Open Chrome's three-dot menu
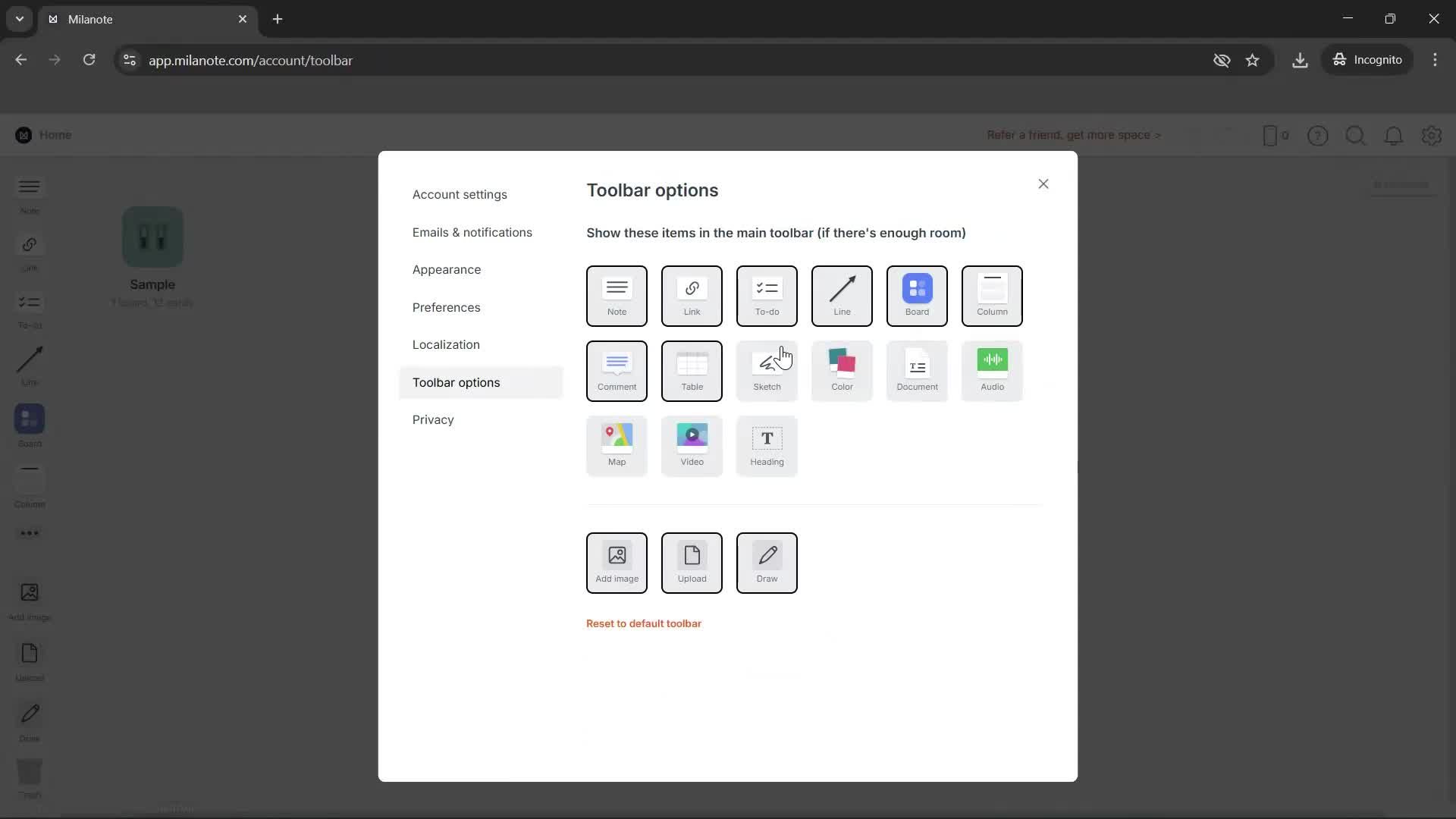This screenshot has height=819, width=1456. coord(1436,59)
